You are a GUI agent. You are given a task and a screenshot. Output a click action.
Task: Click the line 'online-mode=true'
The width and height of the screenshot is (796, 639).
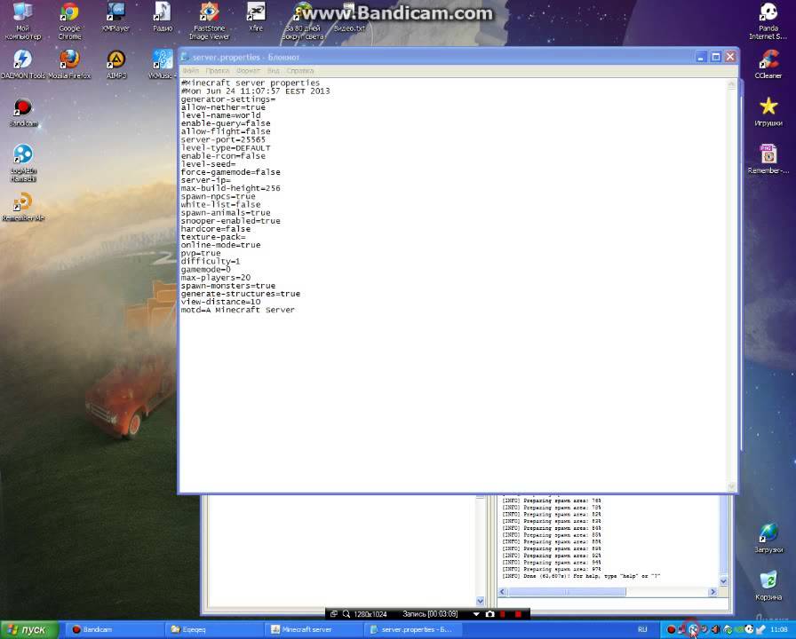pos(220,245)
